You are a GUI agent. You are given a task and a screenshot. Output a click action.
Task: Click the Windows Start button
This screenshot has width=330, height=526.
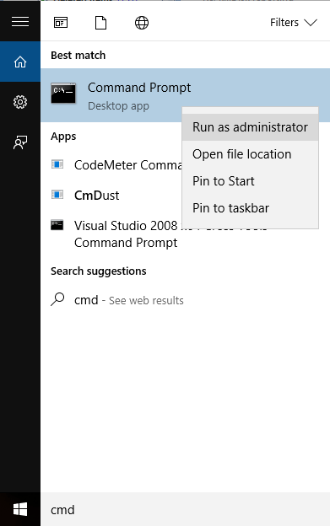(x=20, y=509)
